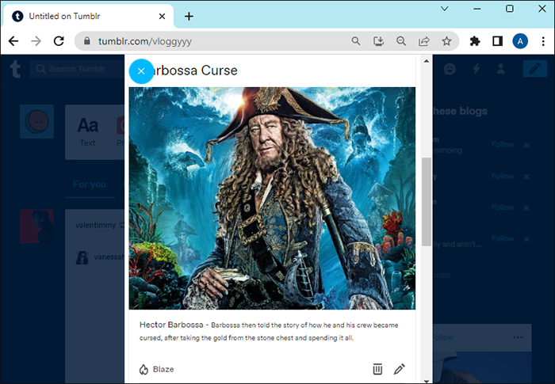555x384 pixels.
Task: Click the Tumblr logo
Action: click(x=15, y=69)
